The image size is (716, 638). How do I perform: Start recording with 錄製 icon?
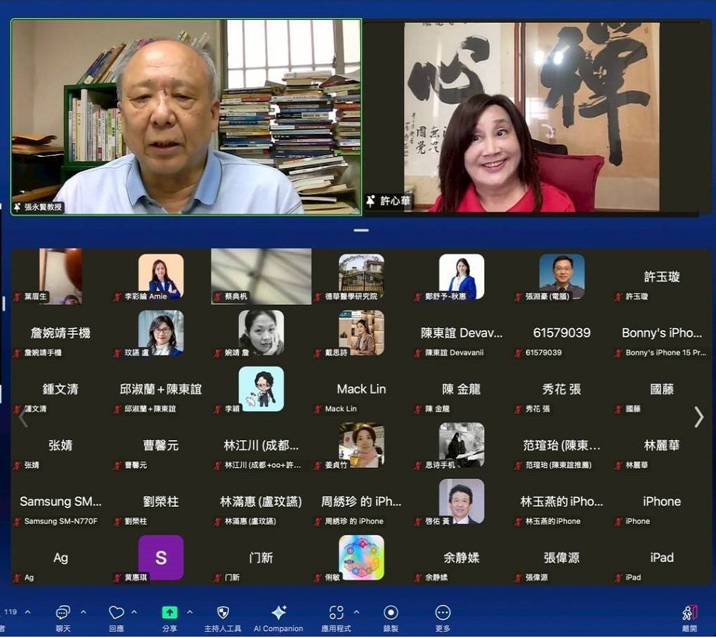point(391,612)
